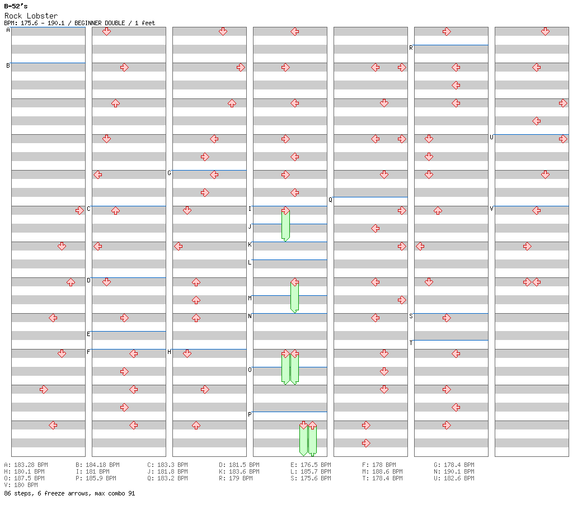Click legend entry "J: 181.8 BPM"
582x510 pixels.
pos(167,472)
